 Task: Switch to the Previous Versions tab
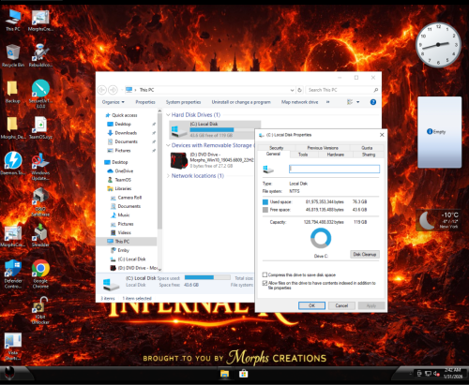[x=323, y=148]
